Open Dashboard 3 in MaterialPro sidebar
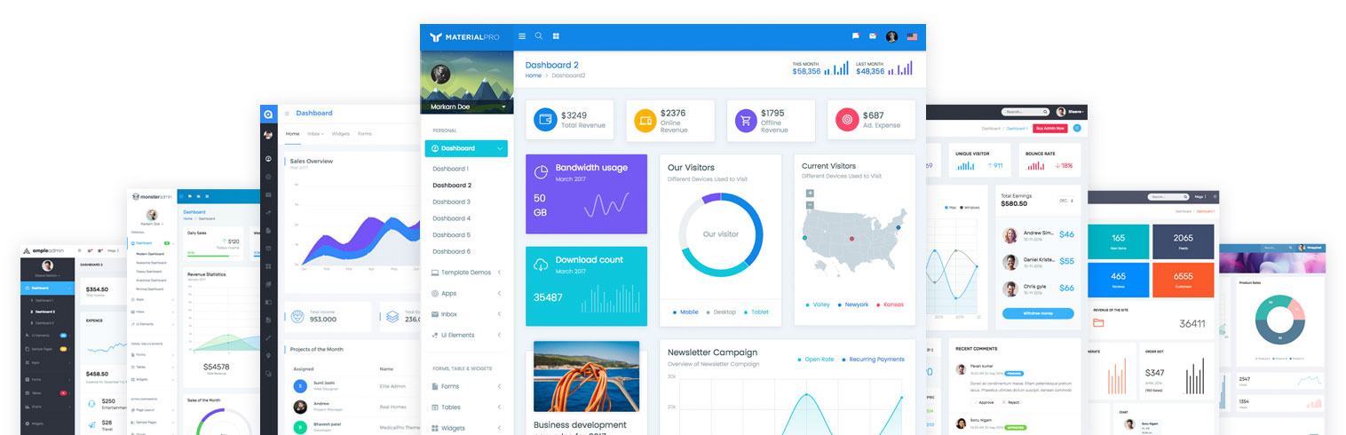The width and height of the screenshot is (1346, 435). click(x=451, y=202)
